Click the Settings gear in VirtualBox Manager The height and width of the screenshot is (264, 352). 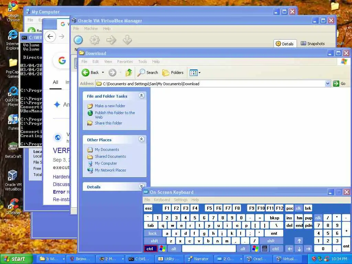(95, 40)
